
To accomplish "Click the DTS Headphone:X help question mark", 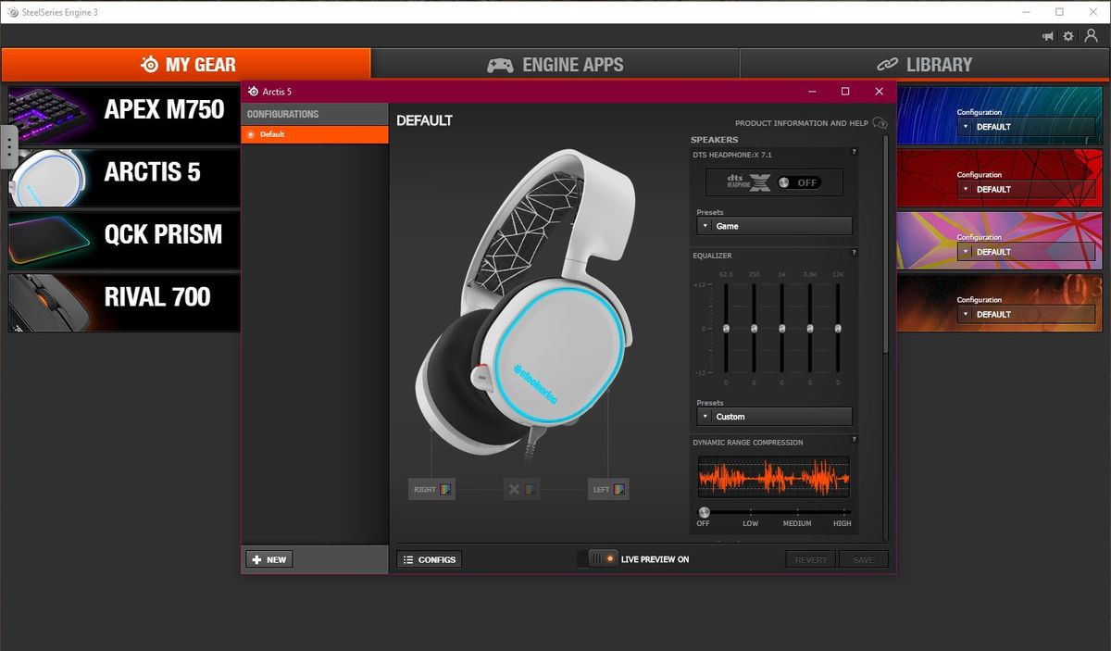I will click(x=853, y=152).
